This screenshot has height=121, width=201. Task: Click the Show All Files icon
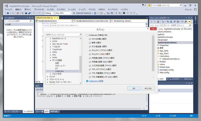(178, 22)
